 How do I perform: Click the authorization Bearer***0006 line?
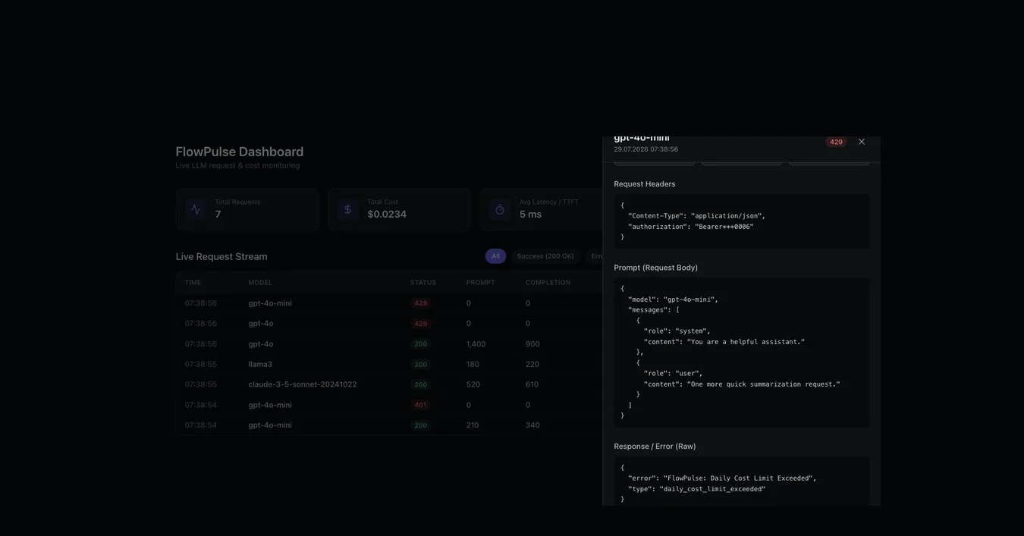pos(691,227)
